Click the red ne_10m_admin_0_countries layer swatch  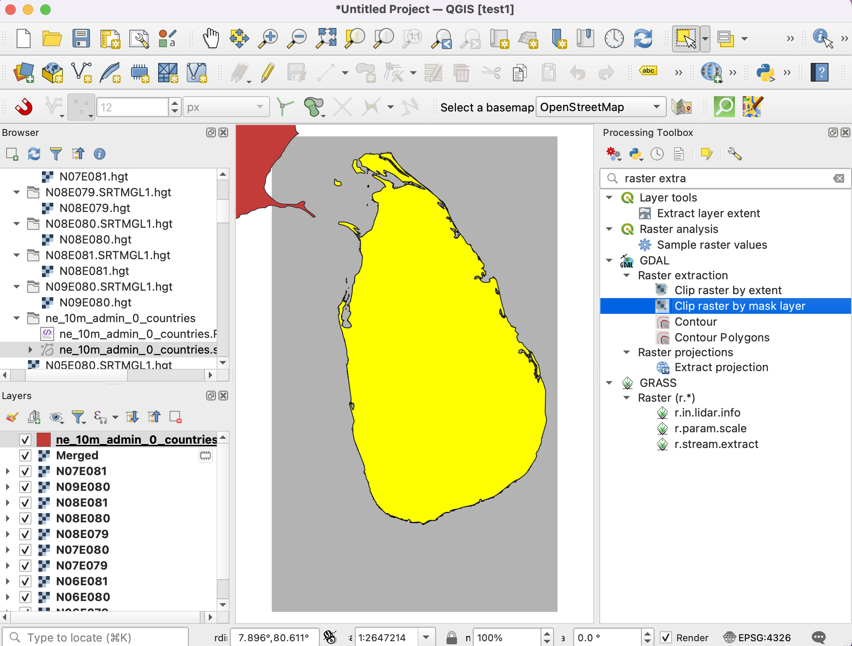pos(44,440)
